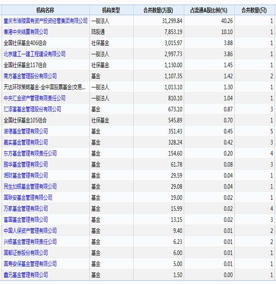Sort by the 机构名称 column header
This screenshot has height=284, width=276.
pyautogui.click(x=45, y=10)
